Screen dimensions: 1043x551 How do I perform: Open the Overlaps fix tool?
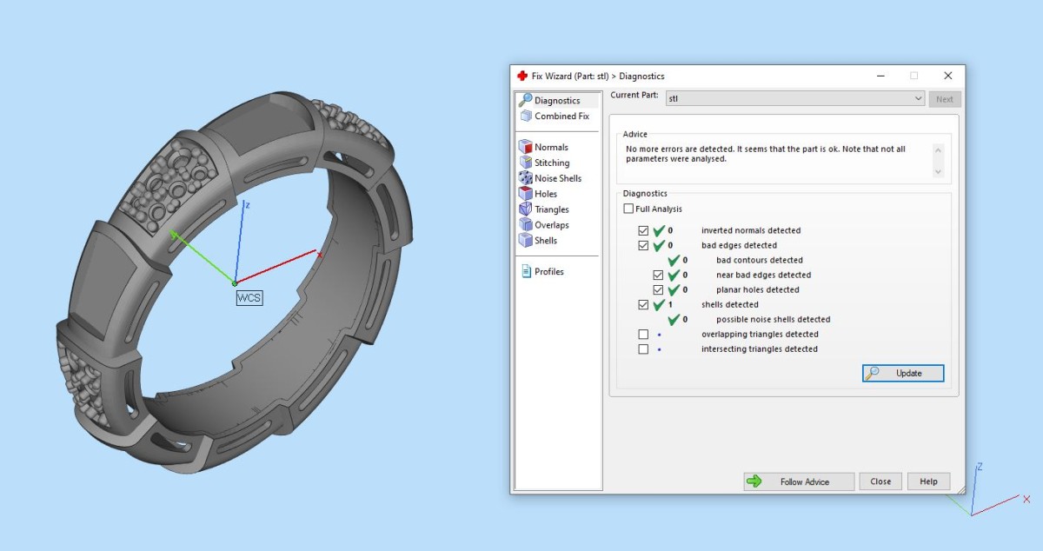click(525, 225)
